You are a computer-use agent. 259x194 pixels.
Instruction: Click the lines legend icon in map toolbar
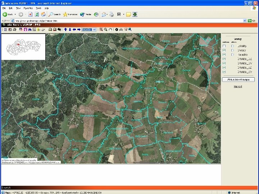click(34, 29)
